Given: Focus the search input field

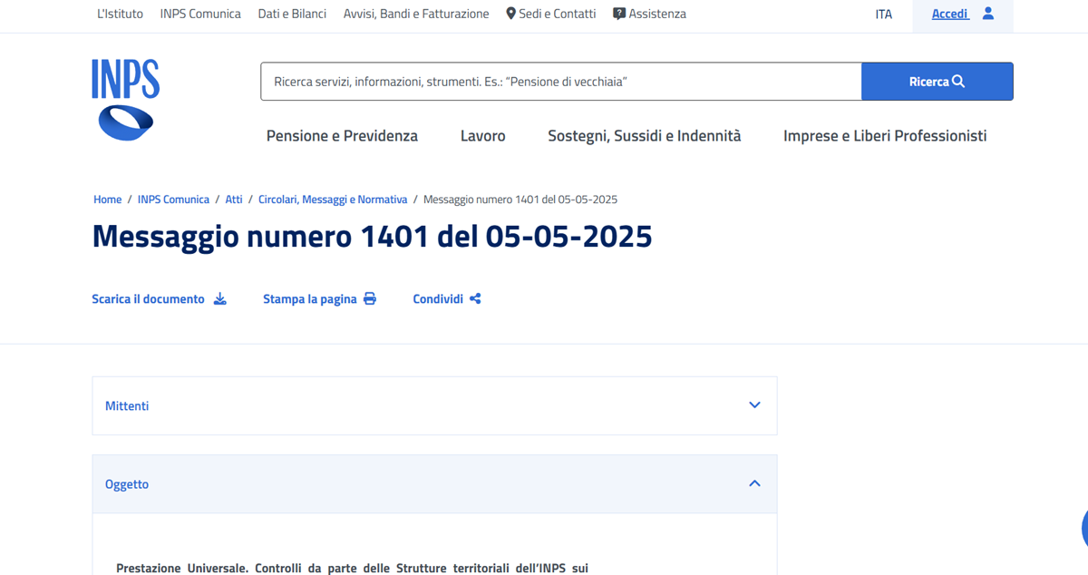Looking at the screenshot, I should (x=561, y=82).
